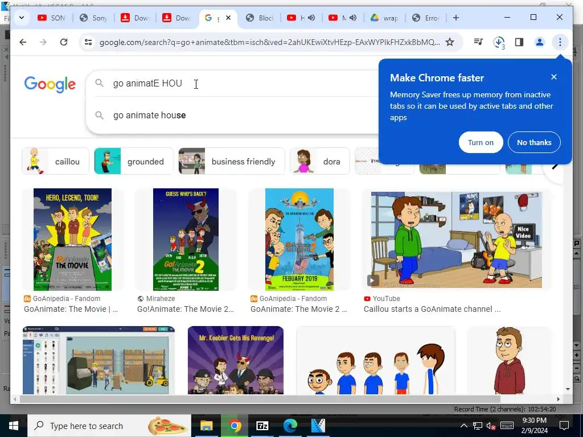Mute the first playing YouTube tab
Image resolution: width=583 pixels, height=437 pixels.
pyautogui.click(x=311, y=18)
